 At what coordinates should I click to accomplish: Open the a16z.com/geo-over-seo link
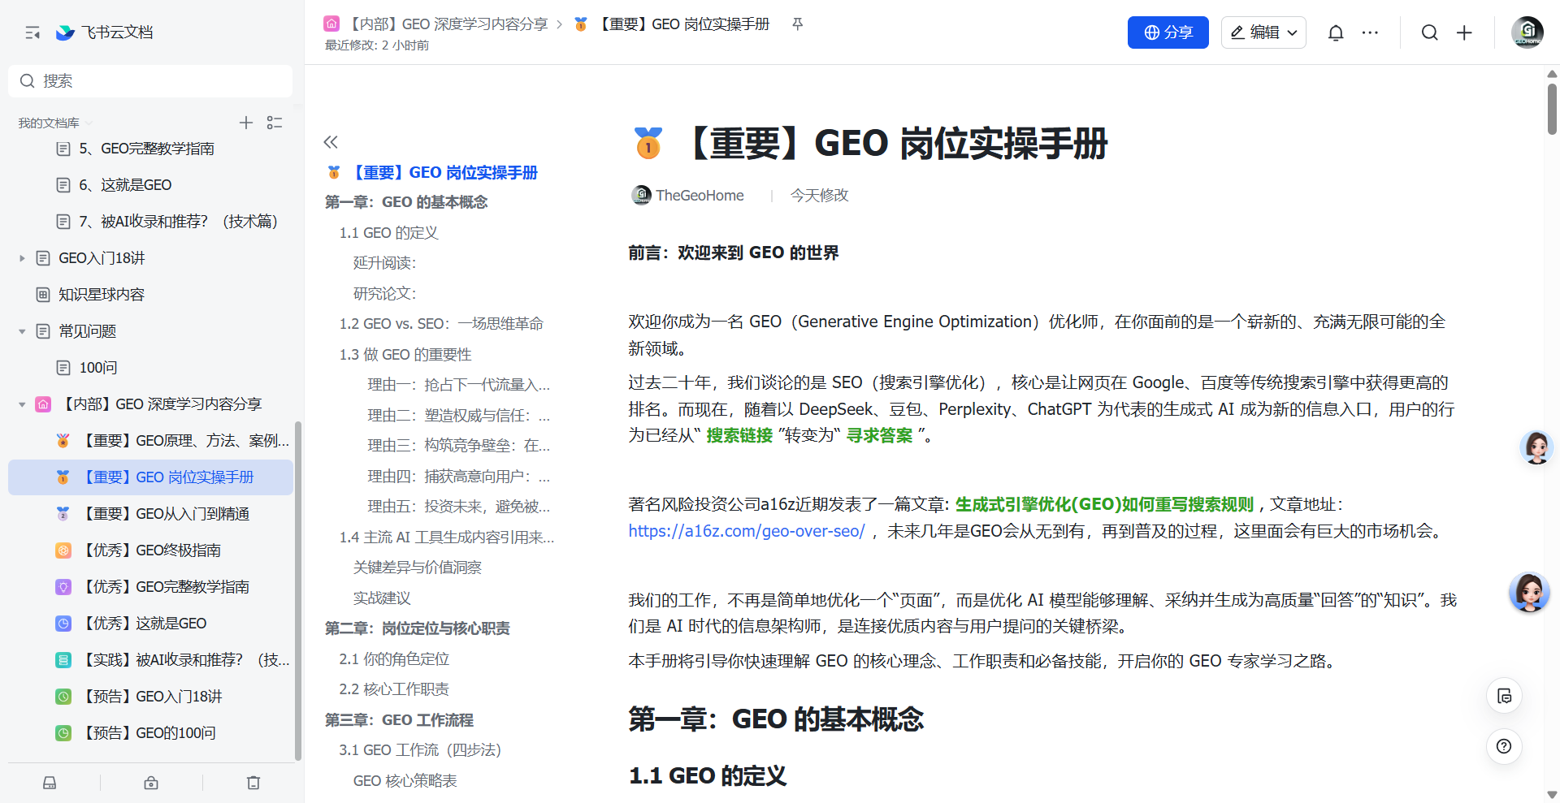(746, 531)
